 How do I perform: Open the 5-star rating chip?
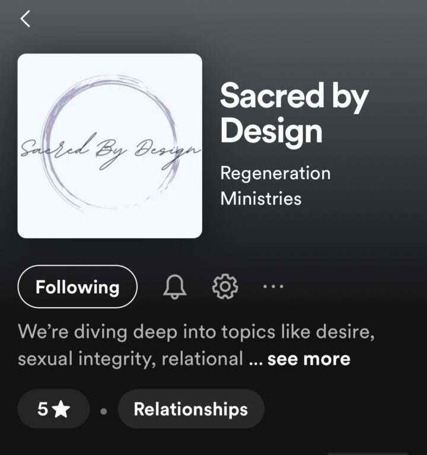coord(53,409)
